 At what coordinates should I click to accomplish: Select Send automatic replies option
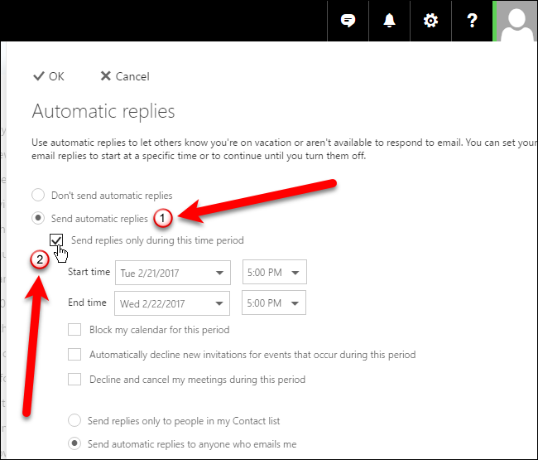(x=38, y=219)
